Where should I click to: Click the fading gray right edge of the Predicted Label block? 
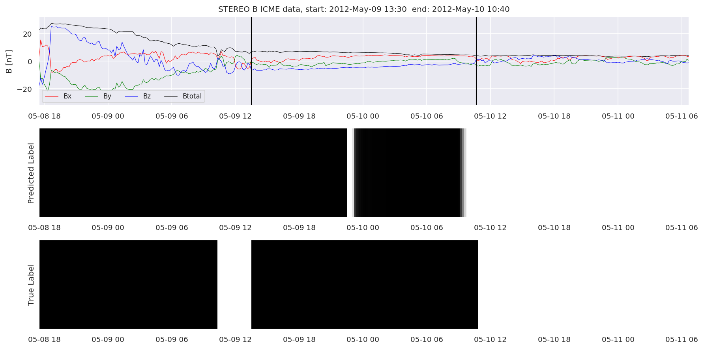464,173
